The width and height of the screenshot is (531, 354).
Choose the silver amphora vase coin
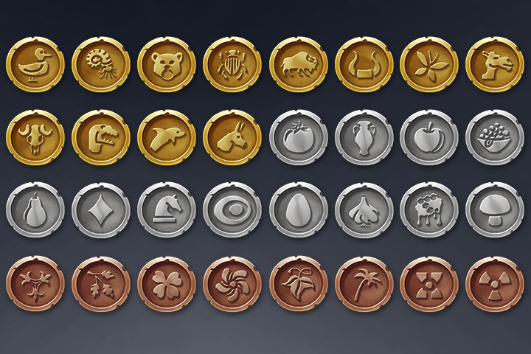coord(364,137)
